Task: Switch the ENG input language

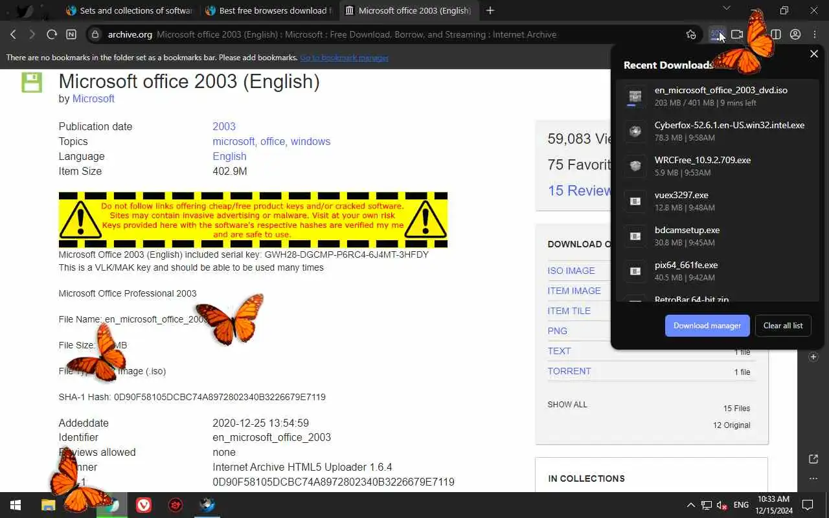Action: [741, 505]
